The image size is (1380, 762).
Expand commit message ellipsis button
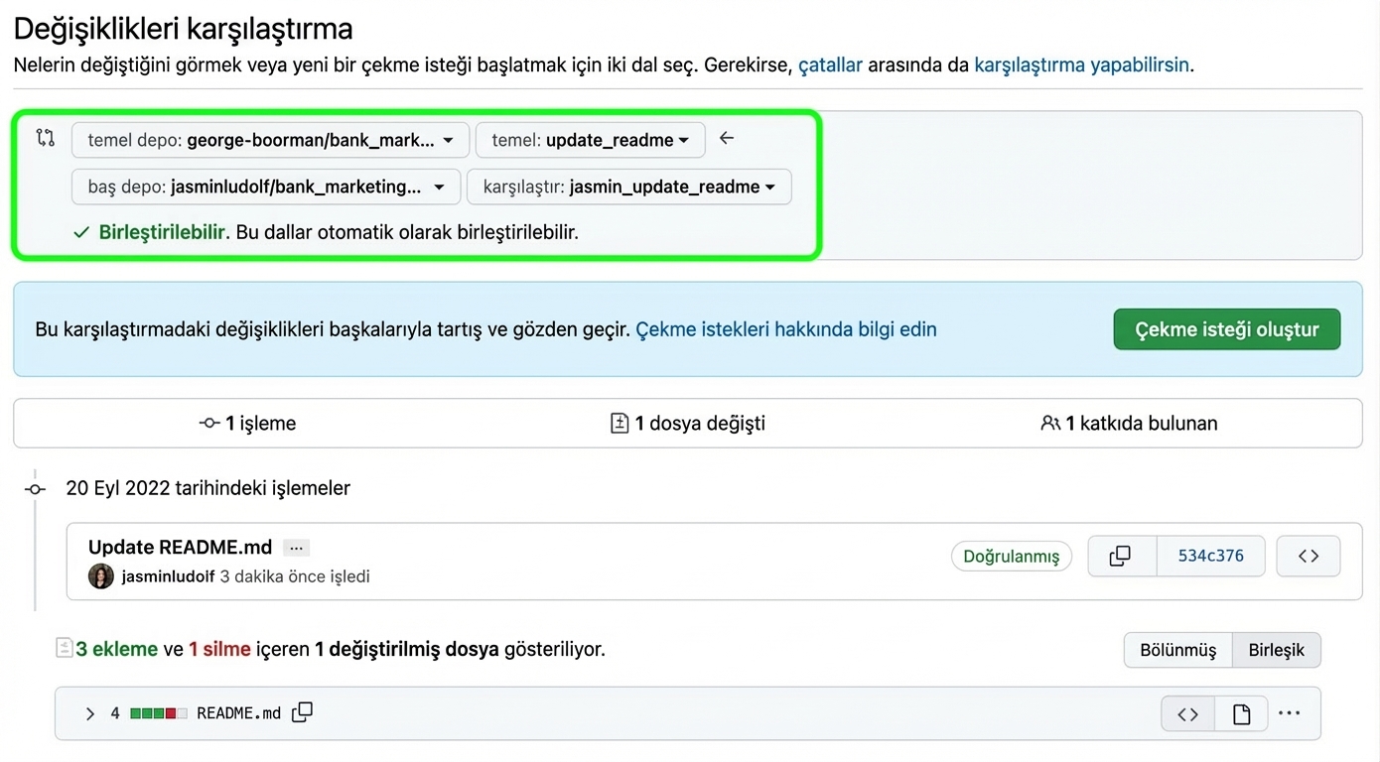click(x=296, y=548)
